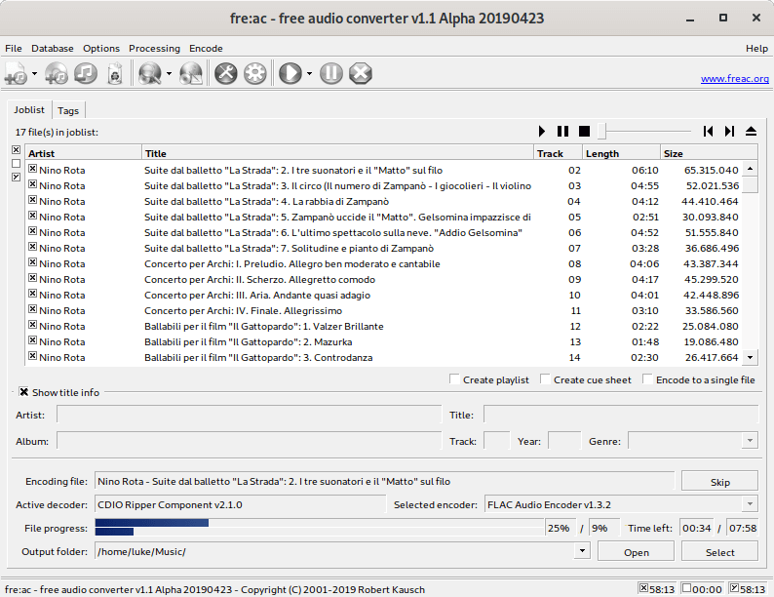Click the add audio CD contents icon

tap(57, 73)
